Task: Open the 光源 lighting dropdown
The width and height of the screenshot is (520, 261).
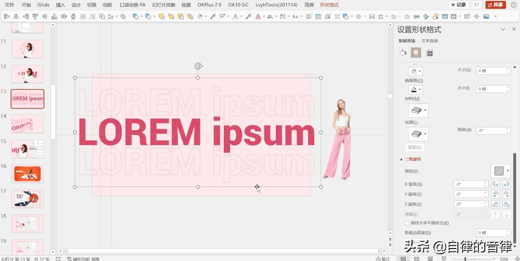Action: [418, 134]
